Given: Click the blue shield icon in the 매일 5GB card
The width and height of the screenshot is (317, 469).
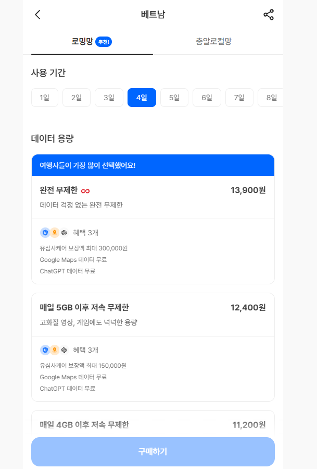Looking at the screenshot, I should pos(45,350).
